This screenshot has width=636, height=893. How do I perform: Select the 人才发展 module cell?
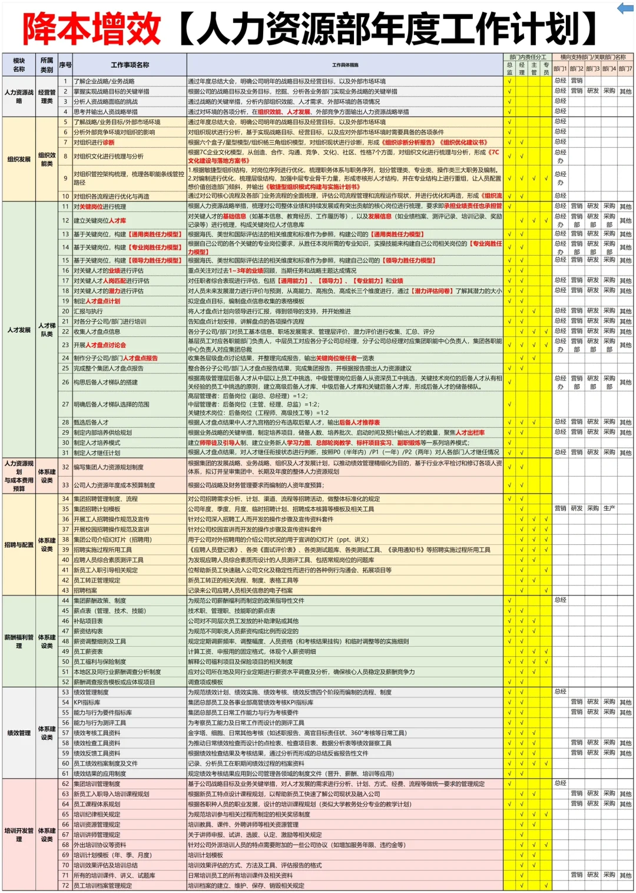[19, 330]
